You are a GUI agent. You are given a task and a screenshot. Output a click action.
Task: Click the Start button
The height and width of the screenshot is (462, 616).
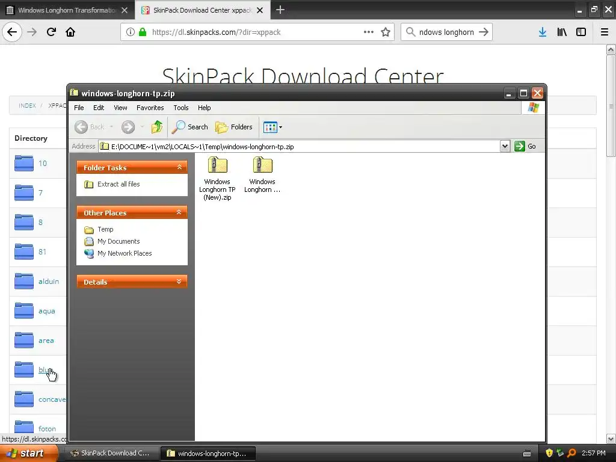pyautogui.click(x=28, y=453)
